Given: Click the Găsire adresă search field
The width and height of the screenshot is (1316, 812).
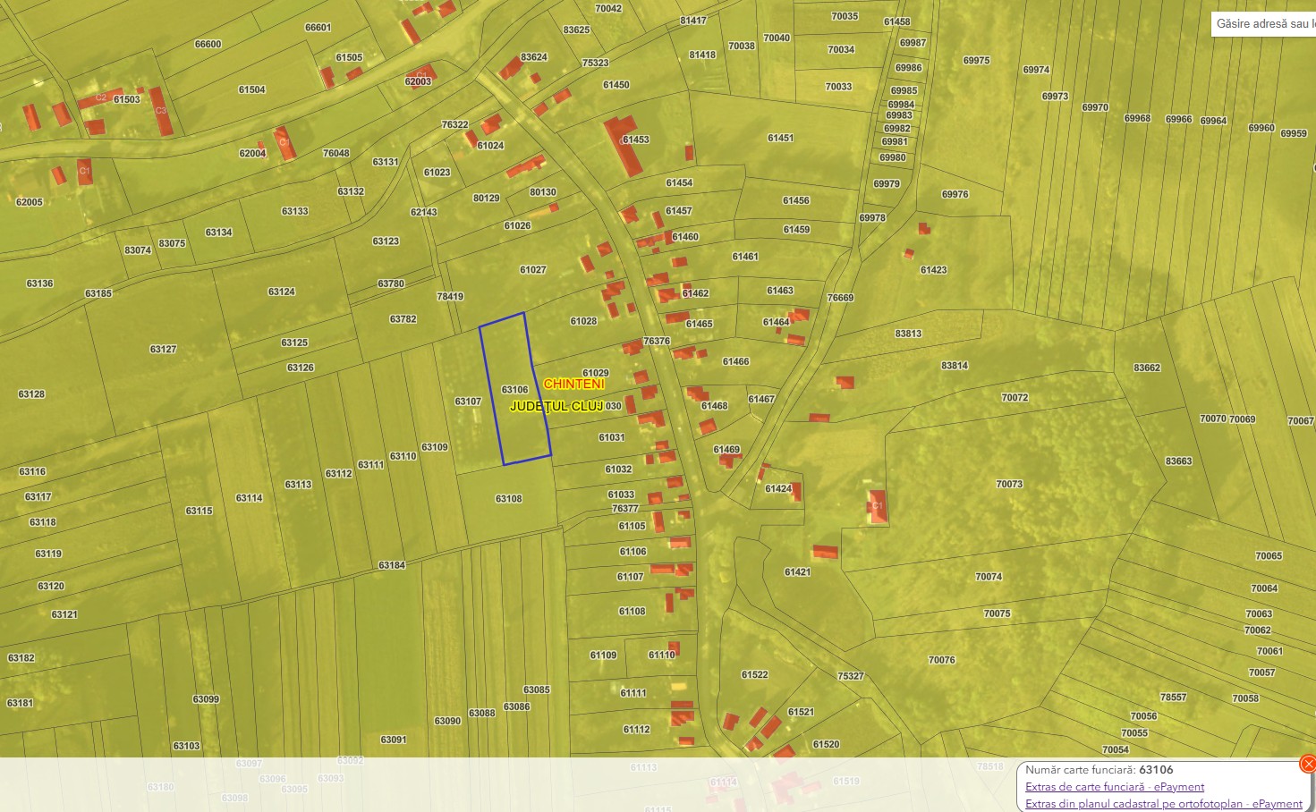Looking at the screenshot, I should pyautogui.click(x=1263, y=24).
